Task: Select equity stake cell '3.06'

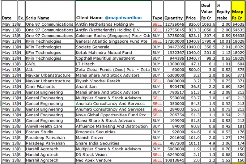Action: [x=224, y=143]
